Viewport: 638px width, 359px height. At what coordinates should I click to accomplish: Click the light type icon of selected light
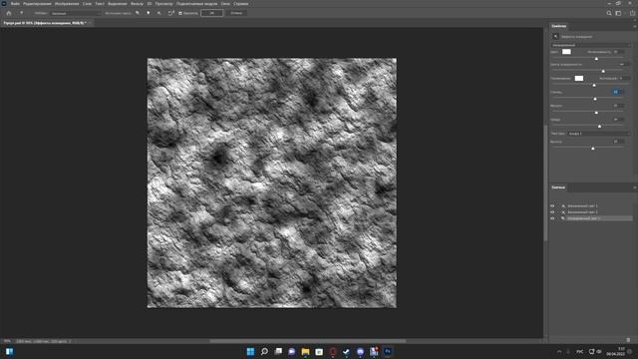pyautogui.click(x=563, y=218)
